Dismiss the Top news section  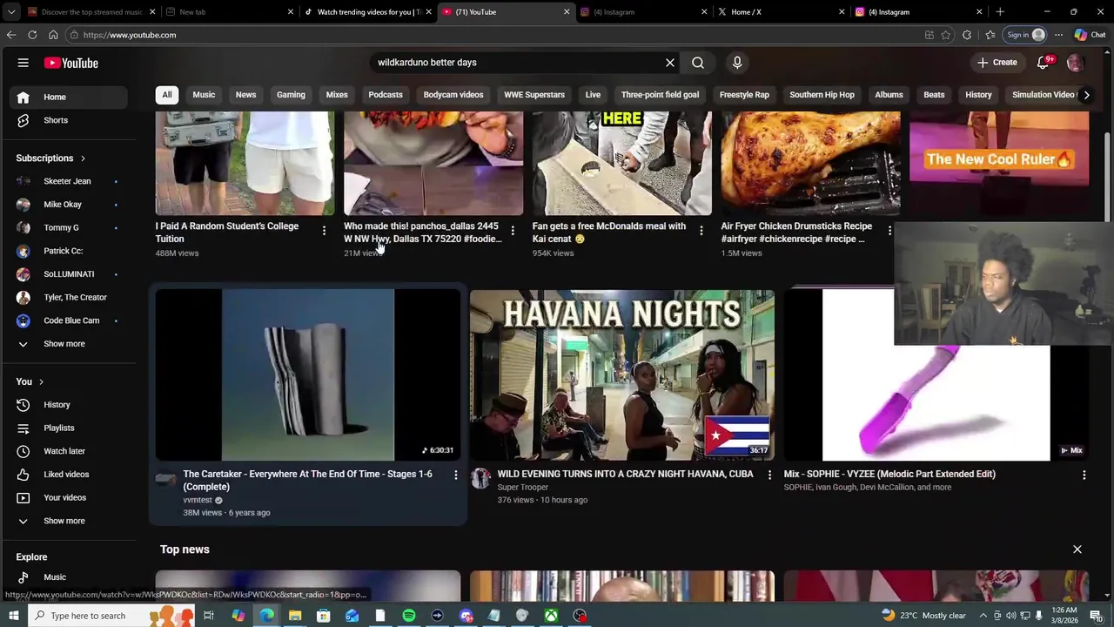coord(1077,549)
